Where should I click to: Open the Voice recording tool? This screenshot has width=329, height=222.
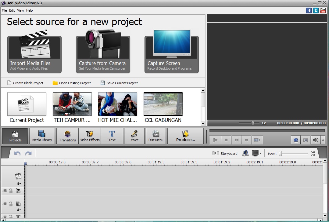click(x=134, y=136)
